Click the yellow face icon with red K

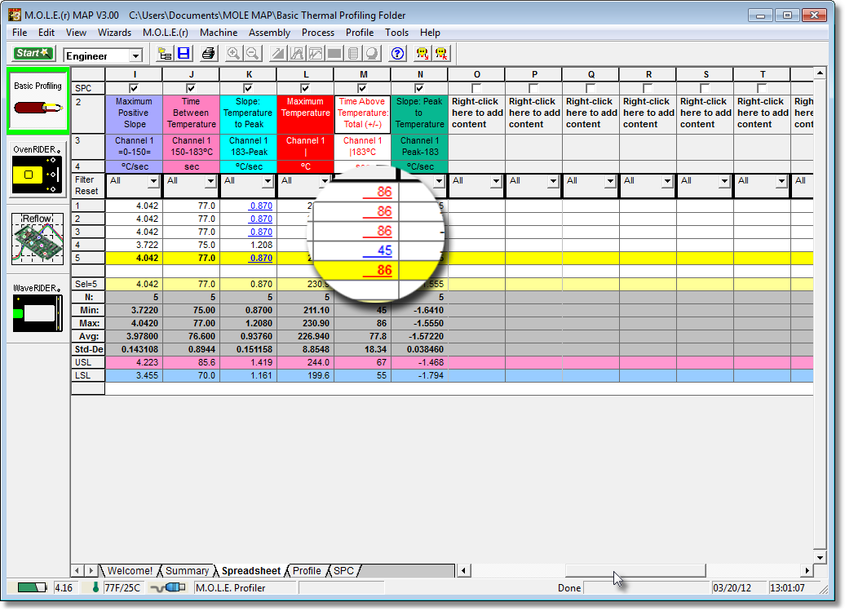442,53
